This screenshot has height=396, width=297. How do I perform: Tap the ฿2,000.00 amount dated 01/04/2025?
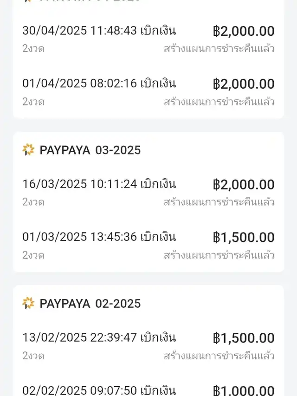244,84
